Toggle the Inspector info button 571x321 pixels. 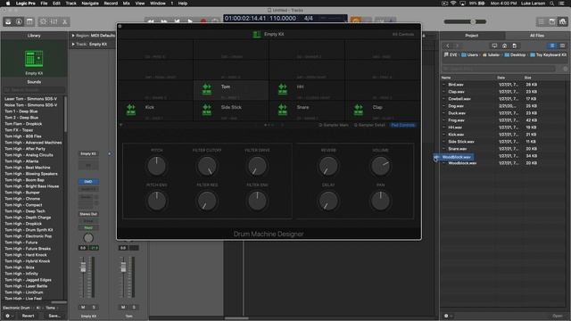pos(19,21)
